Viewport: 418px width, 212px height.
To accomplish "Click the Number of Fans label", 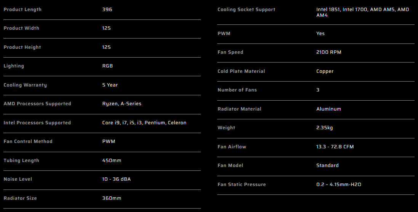I will 237,90.
